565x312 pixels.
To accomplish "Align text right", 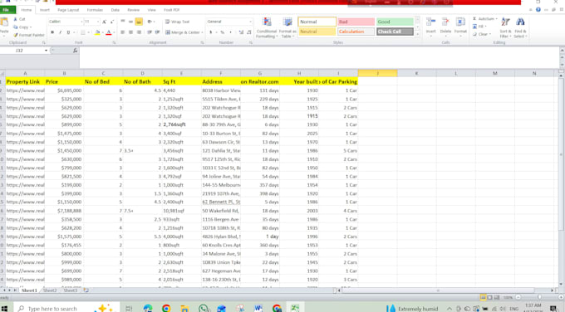I will [x=139, y=32].
